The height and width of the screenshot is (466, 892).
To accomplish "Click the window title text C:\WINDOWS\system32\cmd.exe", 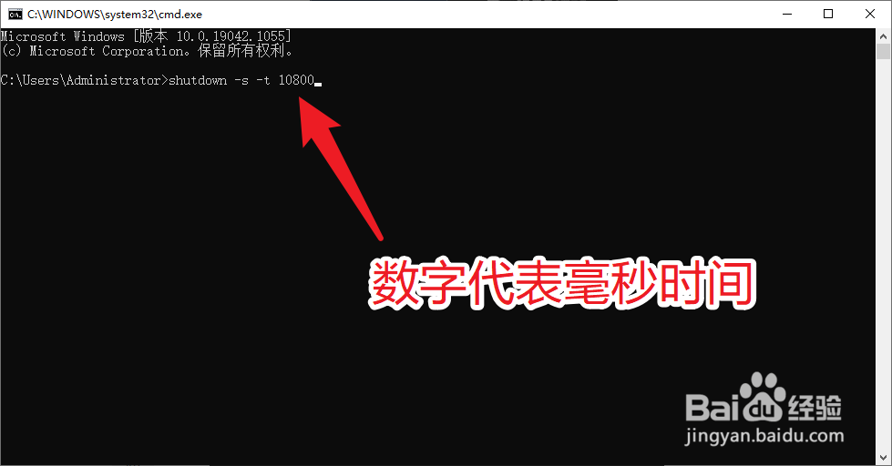I will 115,15.
